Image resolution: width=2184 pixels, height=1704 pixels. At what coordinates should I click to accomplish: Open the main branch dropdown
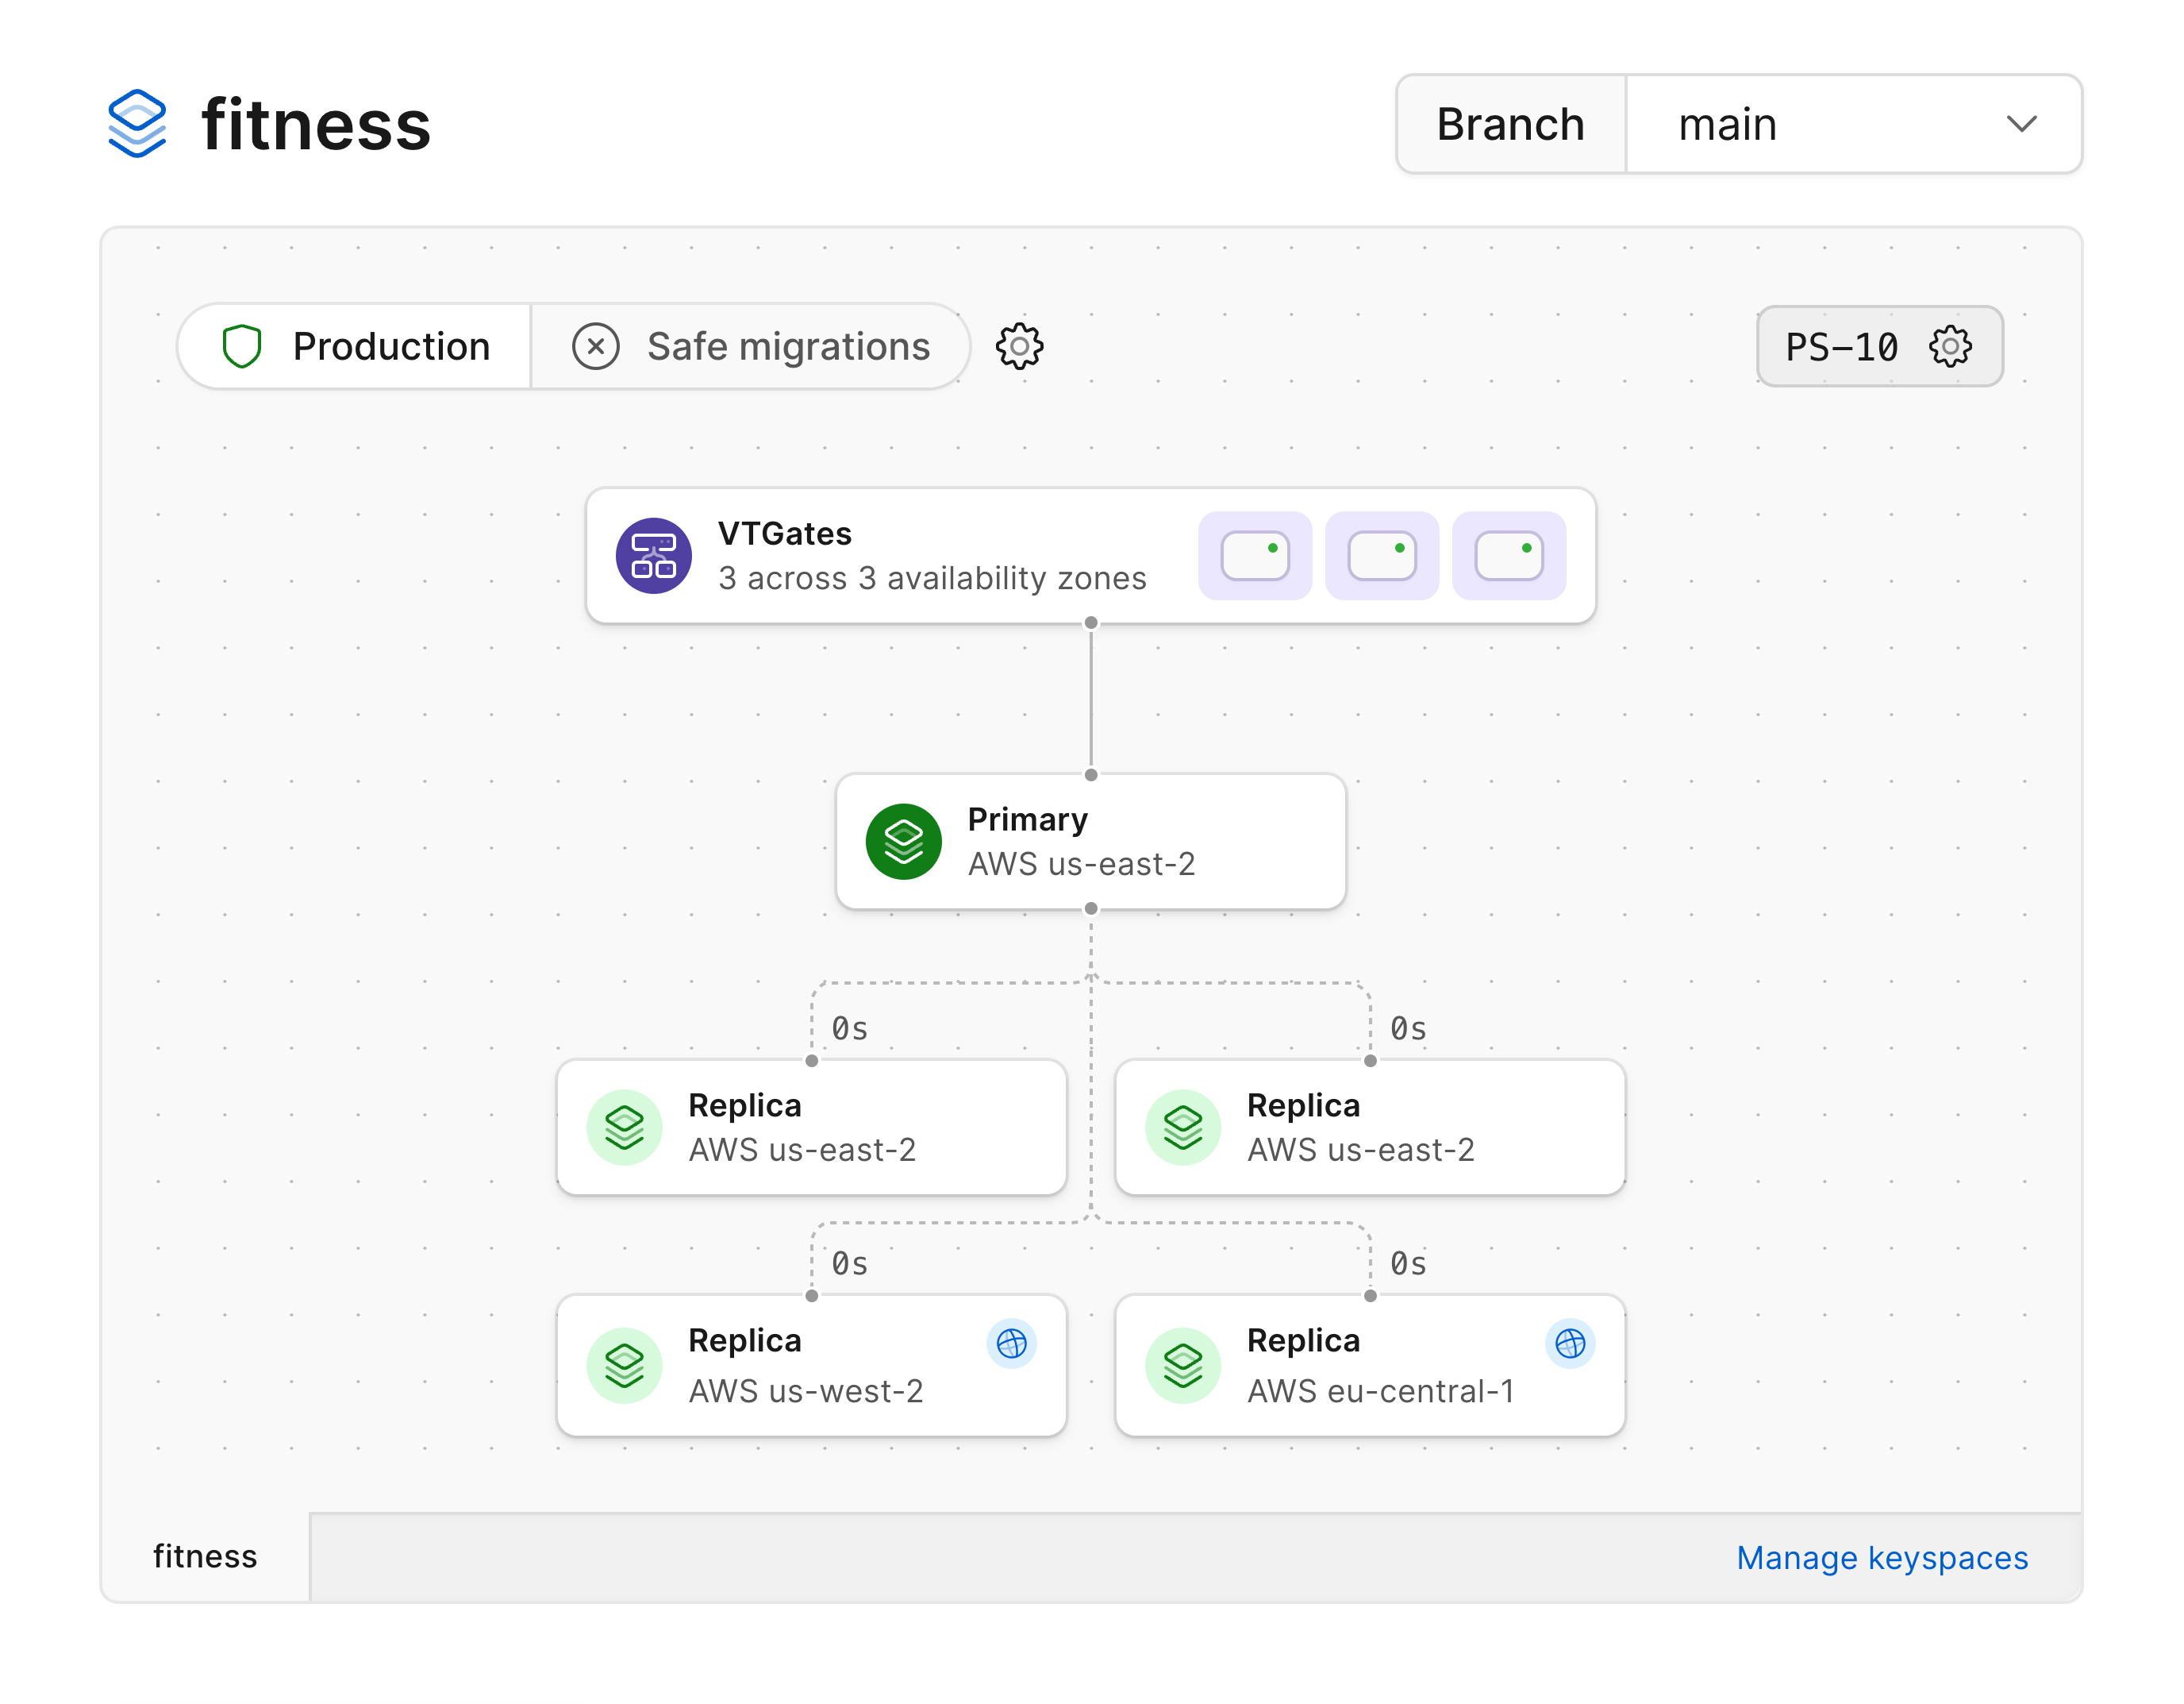pyautogui.click(x=1852, y=124)
